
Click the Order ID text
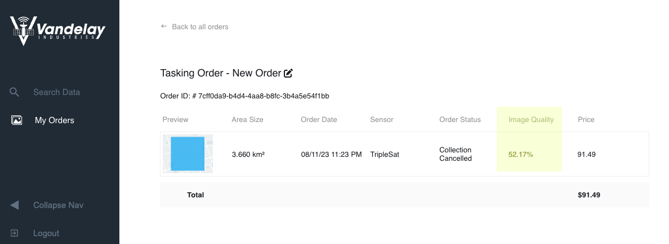coord(244,96)
